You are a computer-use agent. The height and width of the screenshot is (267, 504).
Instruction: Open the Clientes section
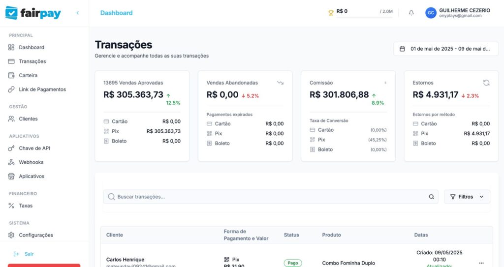pos(28,119)
